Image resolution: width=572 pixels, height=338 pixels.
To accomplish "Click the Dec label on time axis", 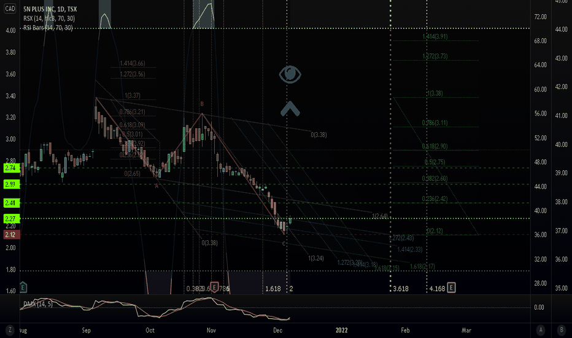I will pyautogui.click(x=277, y=331).
